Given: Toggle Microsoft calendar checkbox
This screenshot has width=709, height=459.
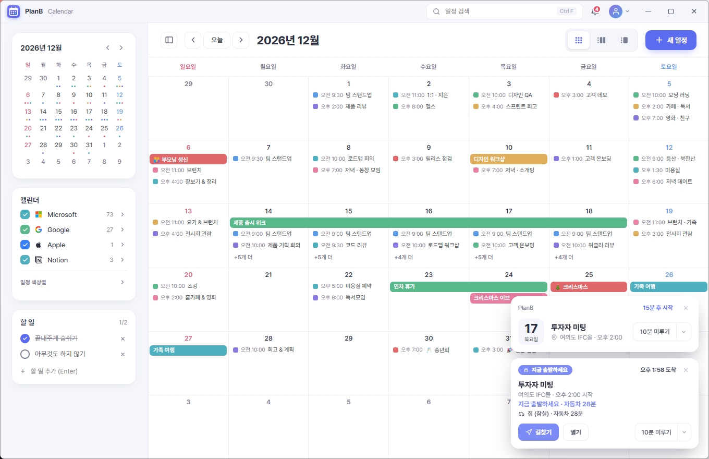Looking at the screenshot, I should point(25,214).
